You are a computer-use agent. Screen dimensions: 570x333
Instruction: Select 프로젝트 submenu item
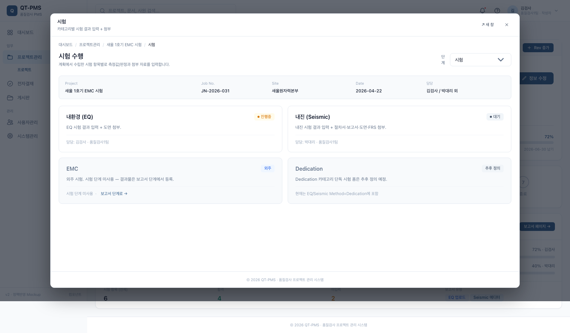pos(24,70)
